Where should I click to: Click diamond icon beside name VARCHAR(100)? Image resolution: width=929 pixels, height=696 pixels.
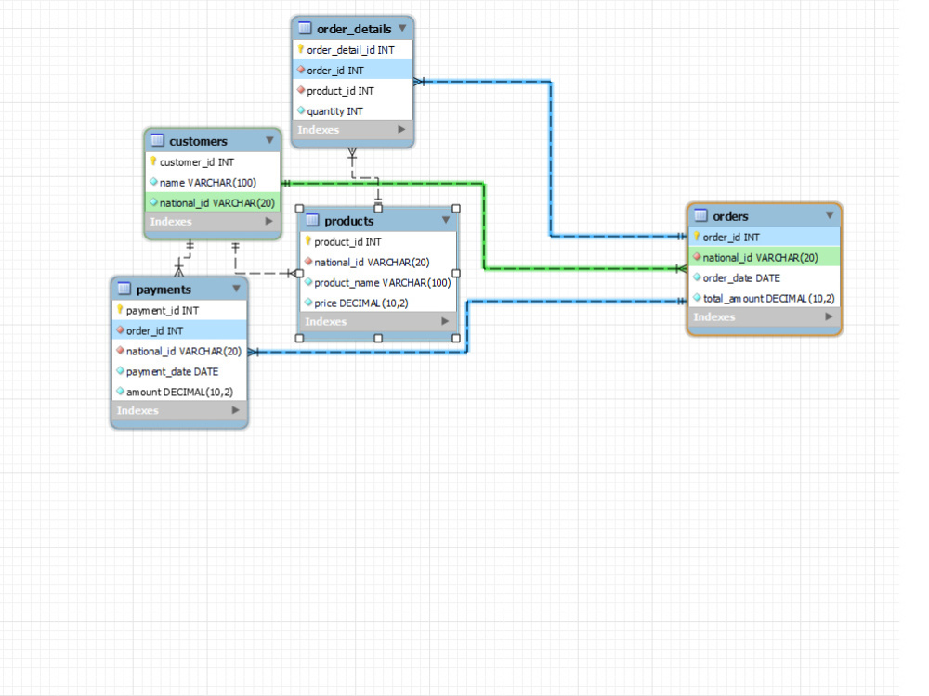153,182
